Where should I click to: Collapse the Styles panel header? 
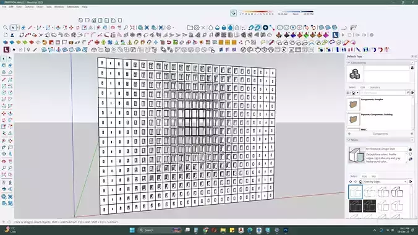379,140
